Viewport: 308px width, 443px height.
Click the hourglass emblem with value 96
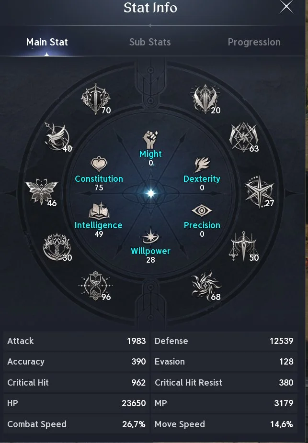point(95,286)
